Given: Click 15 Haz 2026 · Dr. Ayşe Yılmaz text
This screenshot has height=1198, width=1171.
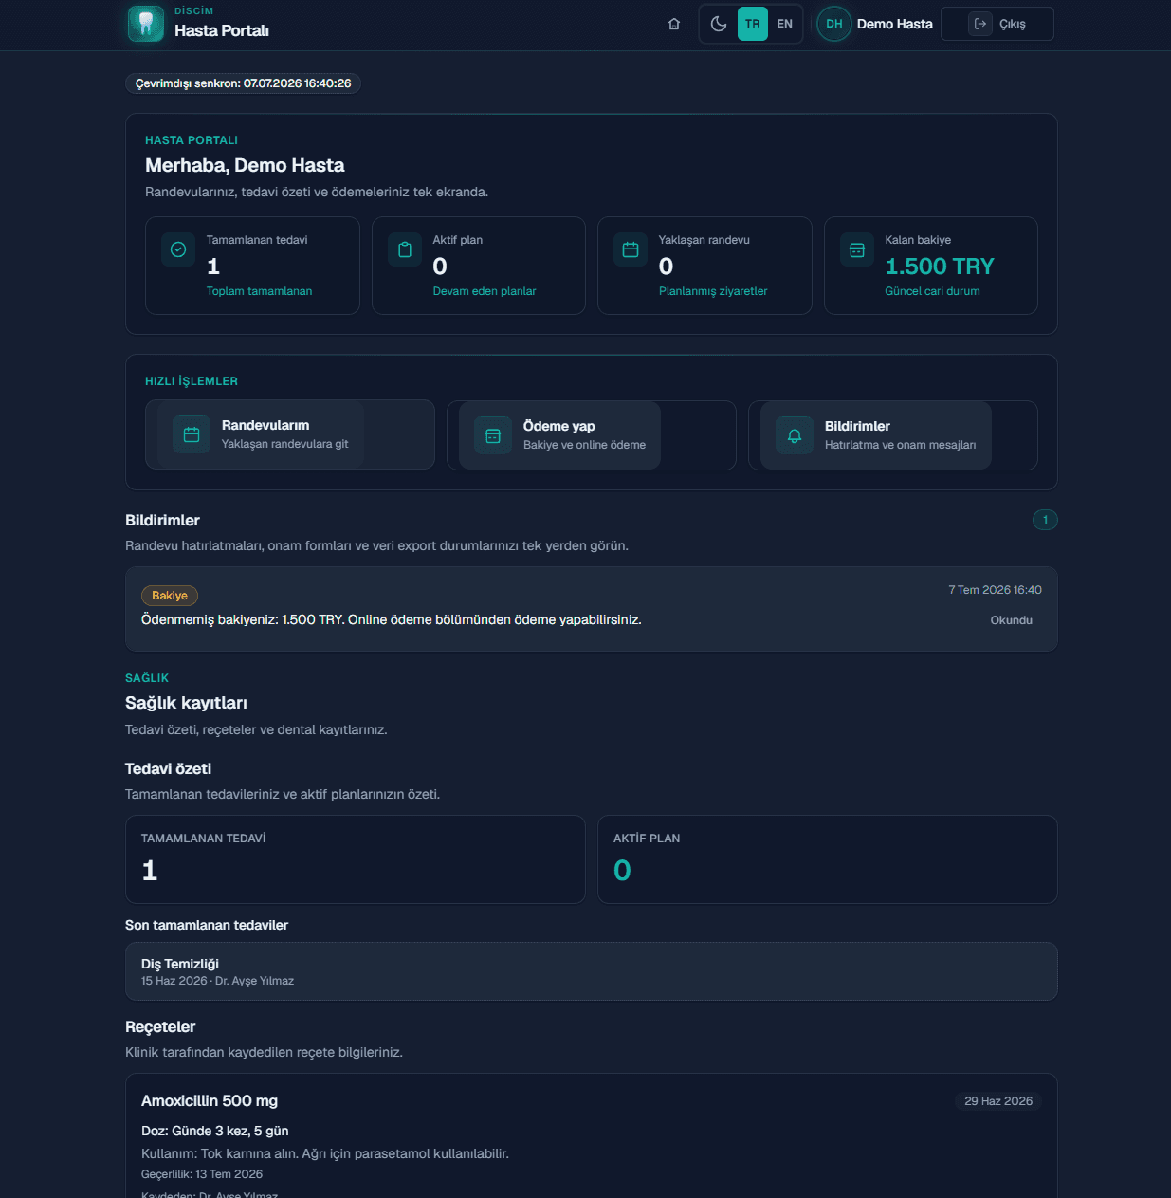Looking at the screenshot, I should (x=217, y=981).
